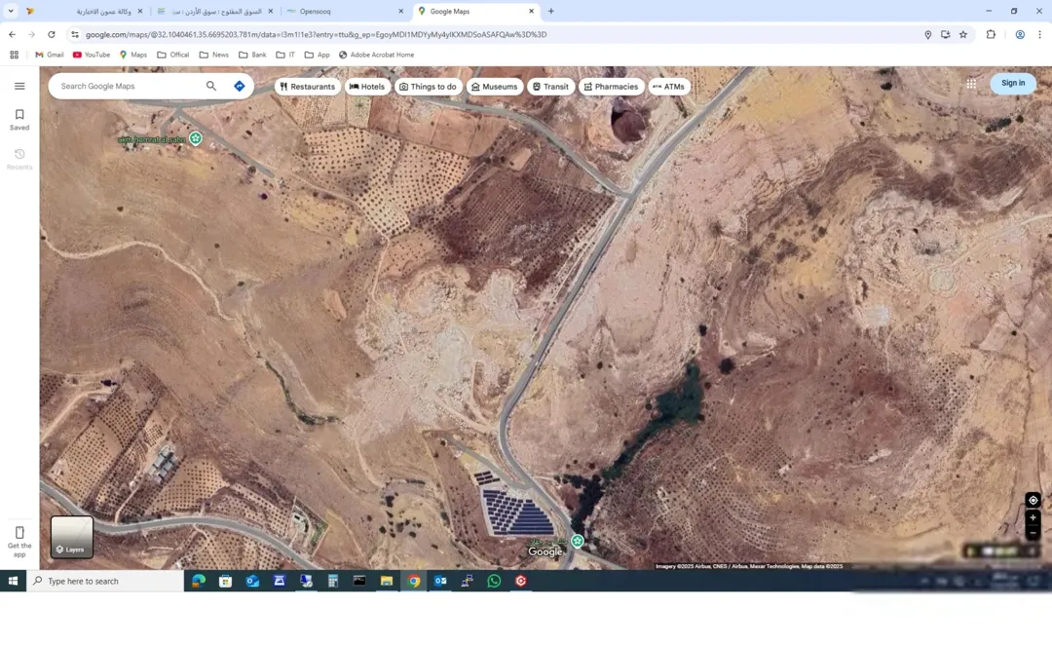The width and height of the screenshot is (1052, 646).
Task: Filter the map by Hotels
Action: coord(367,87)
